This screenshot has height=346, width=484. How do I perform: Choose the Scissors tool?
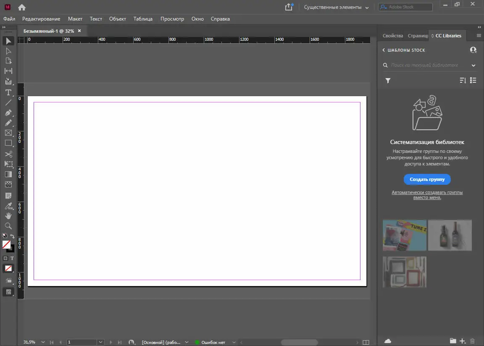coord(8,154)
